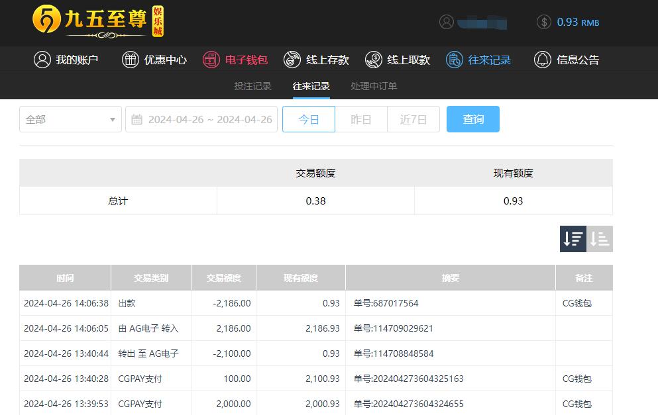This screenshot has width=658, height=415.
Task: Switch to the 处理中订单 tab
Action: 374,86
